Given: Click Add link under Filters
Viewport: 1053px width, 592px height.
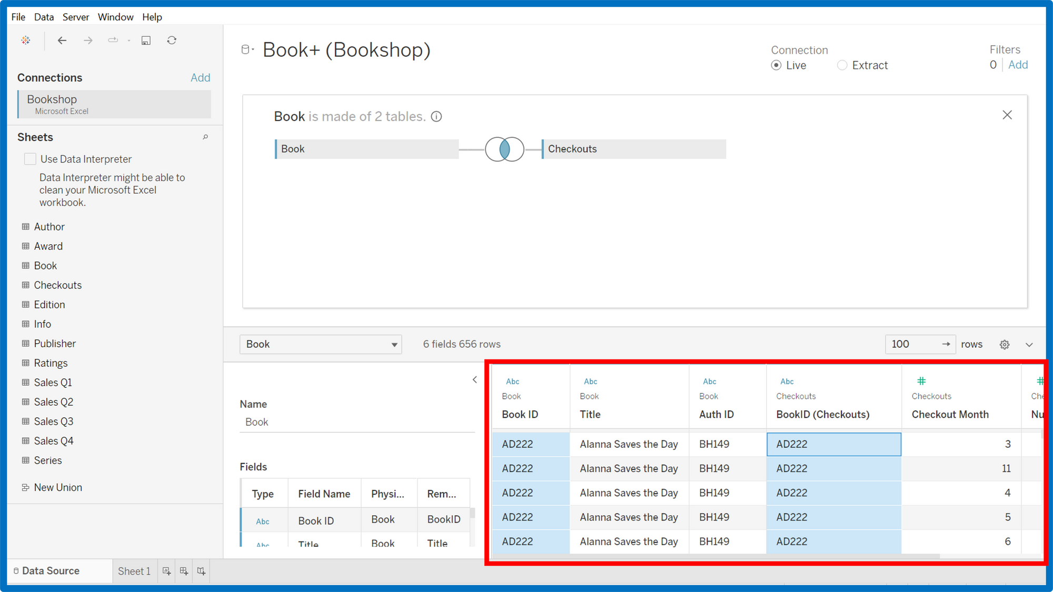Looking at the screenshot, I should tap(1018, 65).
